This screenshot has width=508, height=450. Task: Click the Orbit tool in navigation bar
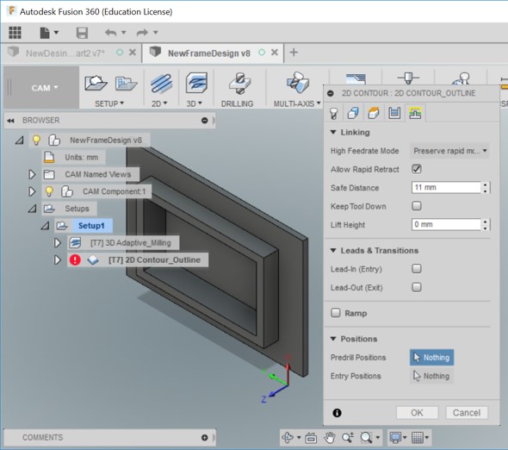(x=287, y=437)
